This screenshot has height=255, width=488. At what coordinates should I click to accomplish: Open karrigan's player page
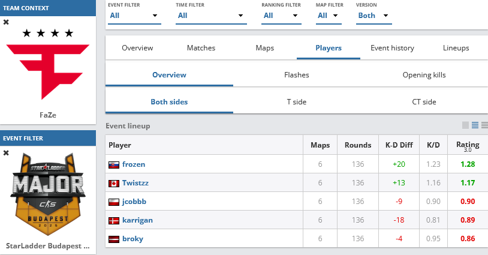(137, 220)
